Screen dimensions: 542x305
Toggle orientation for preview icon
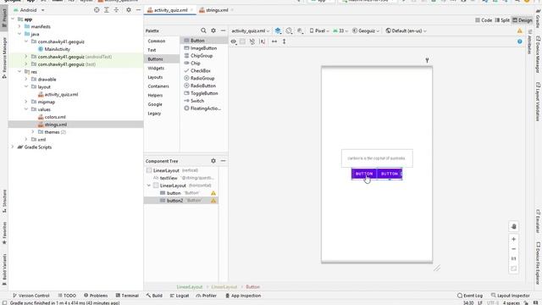[289, 30]
